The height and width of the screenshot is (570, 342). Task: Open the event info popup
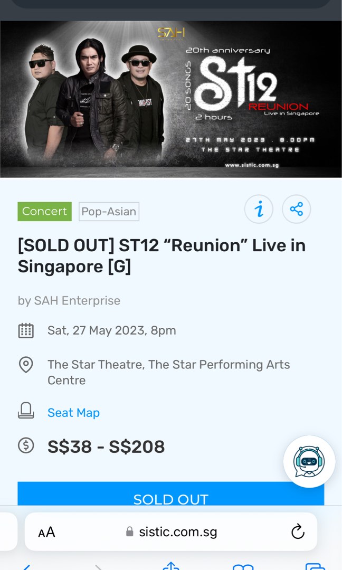tap(259, 209)
